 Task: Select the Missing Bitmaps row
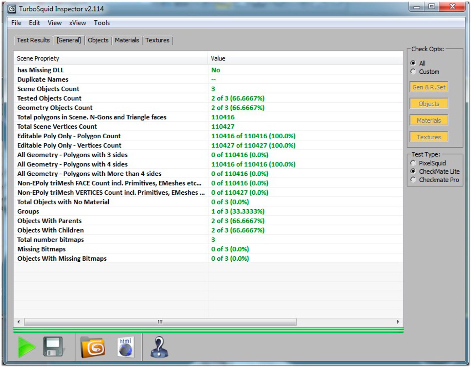pos(209,249)
